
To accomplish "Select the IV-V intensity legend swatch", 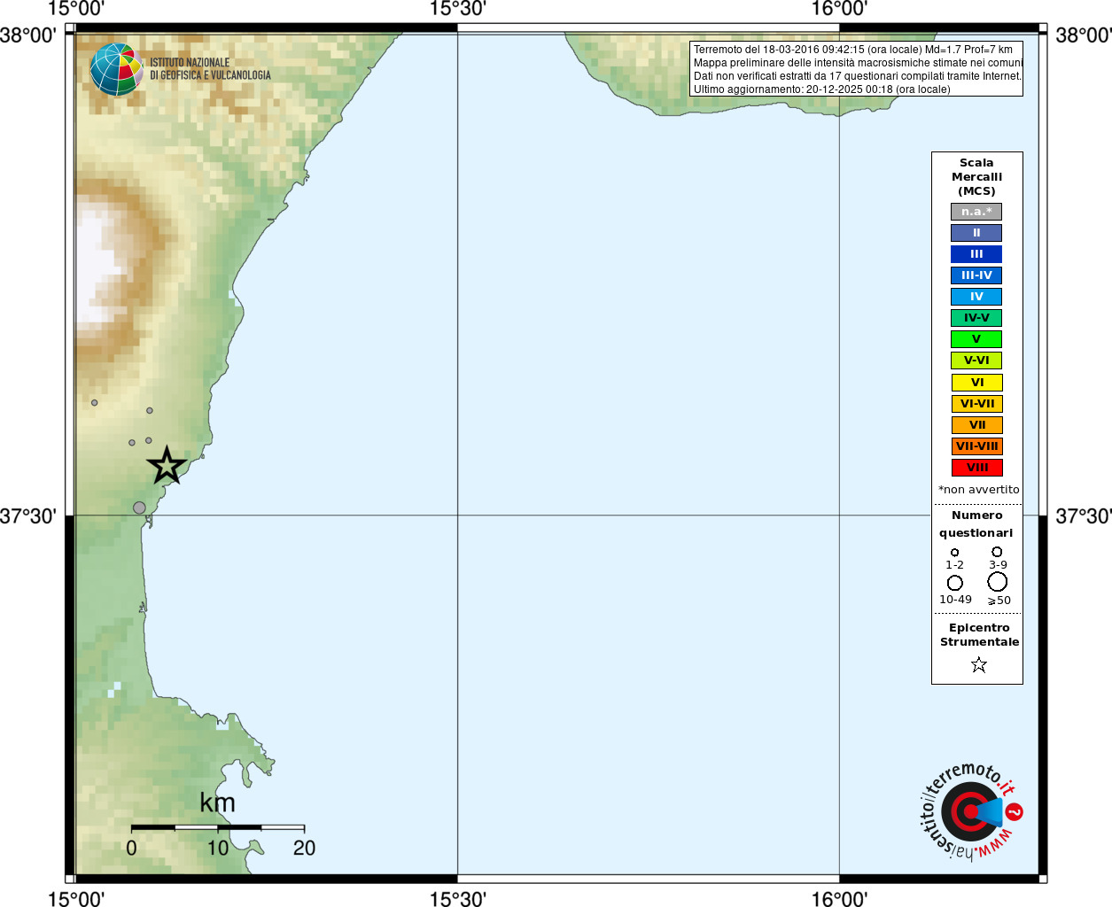I will [976, 318].
